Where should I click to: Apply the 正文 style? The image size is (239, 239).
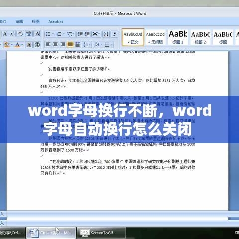pos(133,37)
